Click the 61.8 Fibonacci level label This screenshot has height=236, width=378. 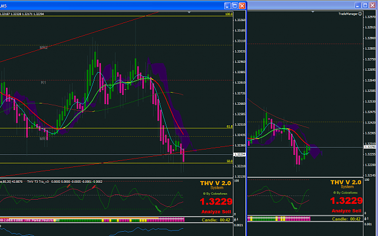[229, 126]
